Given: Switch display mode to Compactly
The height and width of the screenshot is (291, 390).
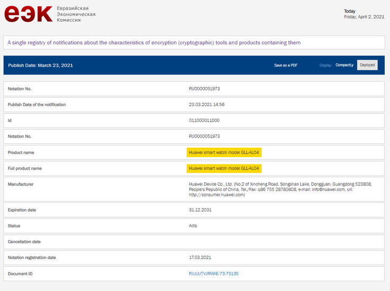Looking at the screenshot, I should click(345, 65).
